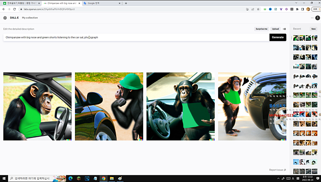This screenshot has width=321, height=182.
Task: Open the chimpanzee with green helmet image
Action: click(109, 106)
